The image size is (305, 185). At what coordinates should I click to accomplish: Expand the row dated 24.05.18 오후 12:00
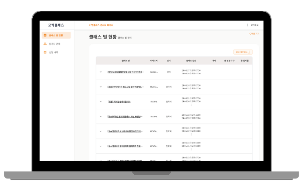tap(101, 117)
